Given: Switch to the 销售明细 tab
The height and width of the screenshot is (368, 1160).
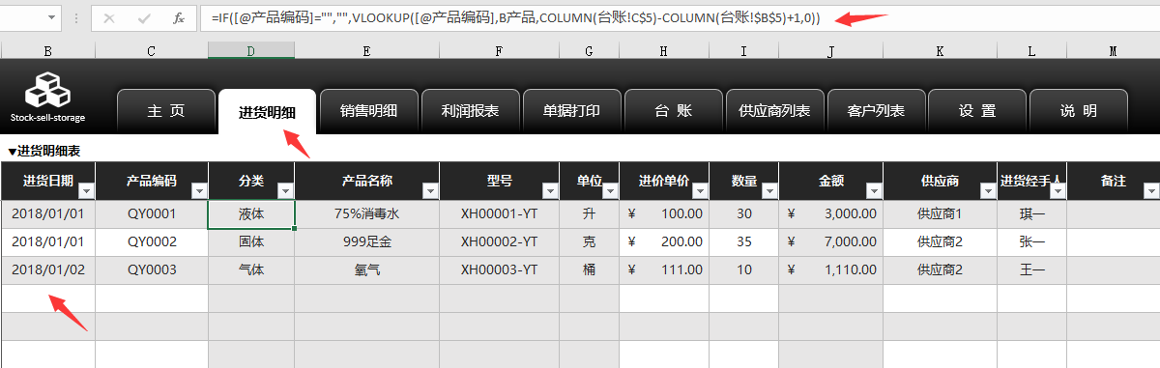Looking at the screenshot, I should click(368, 111).
